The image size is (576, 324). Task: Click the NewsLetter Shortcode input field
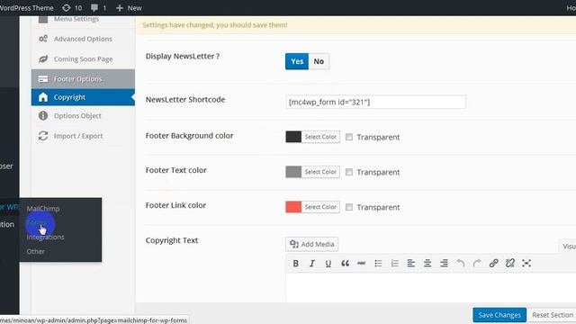pyautogui.click(x=376, y=102)
